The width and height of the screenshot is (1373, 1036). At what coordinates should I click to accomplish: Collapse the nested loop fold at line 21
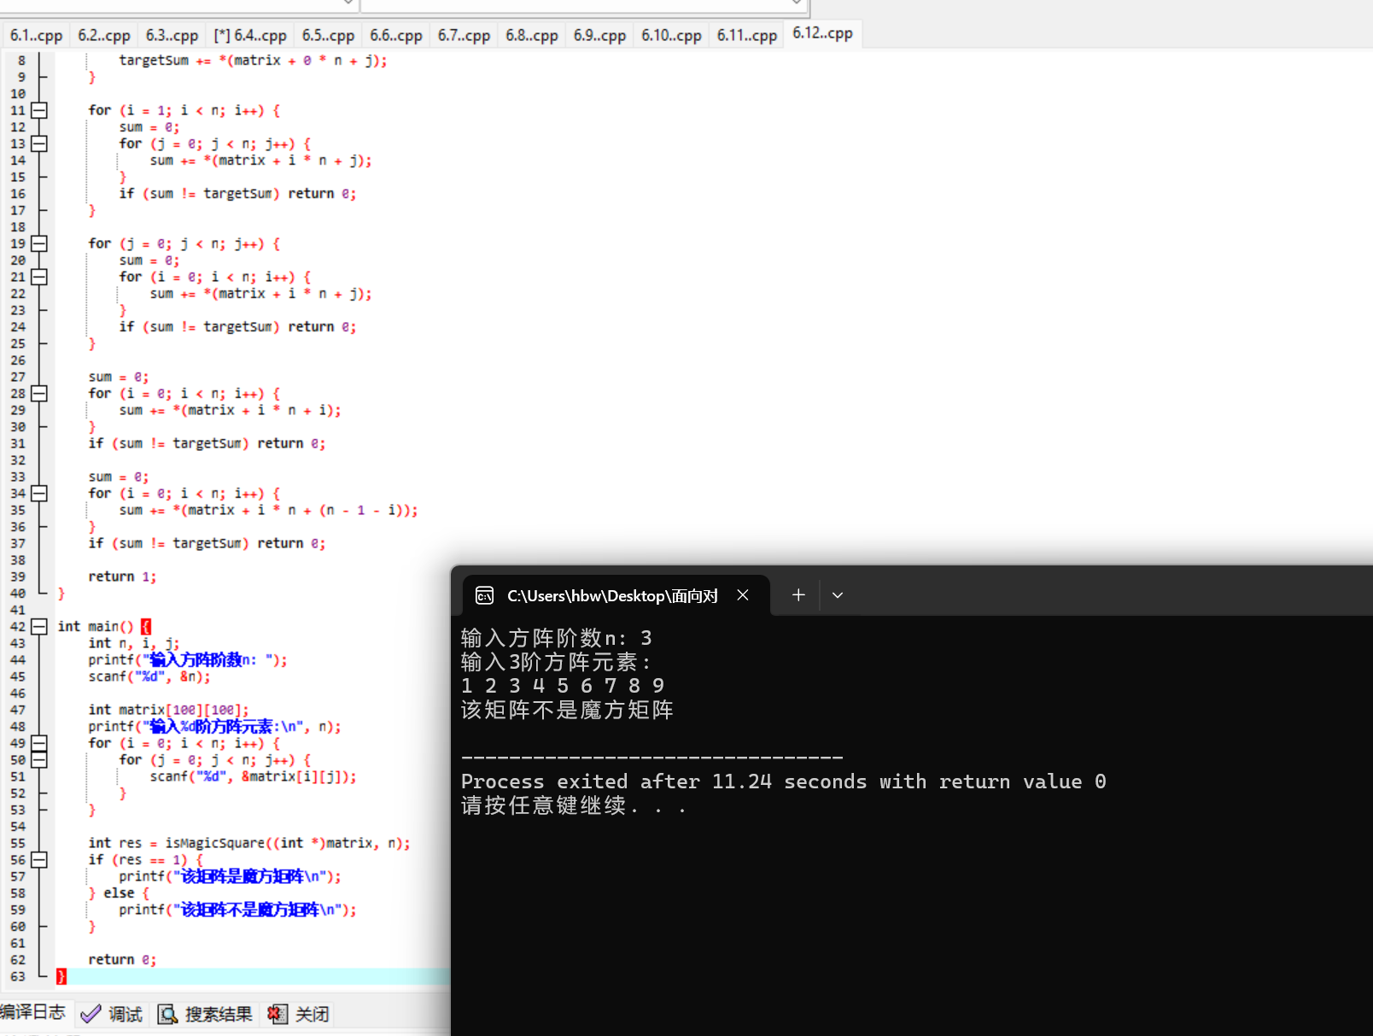pos(39,277)
